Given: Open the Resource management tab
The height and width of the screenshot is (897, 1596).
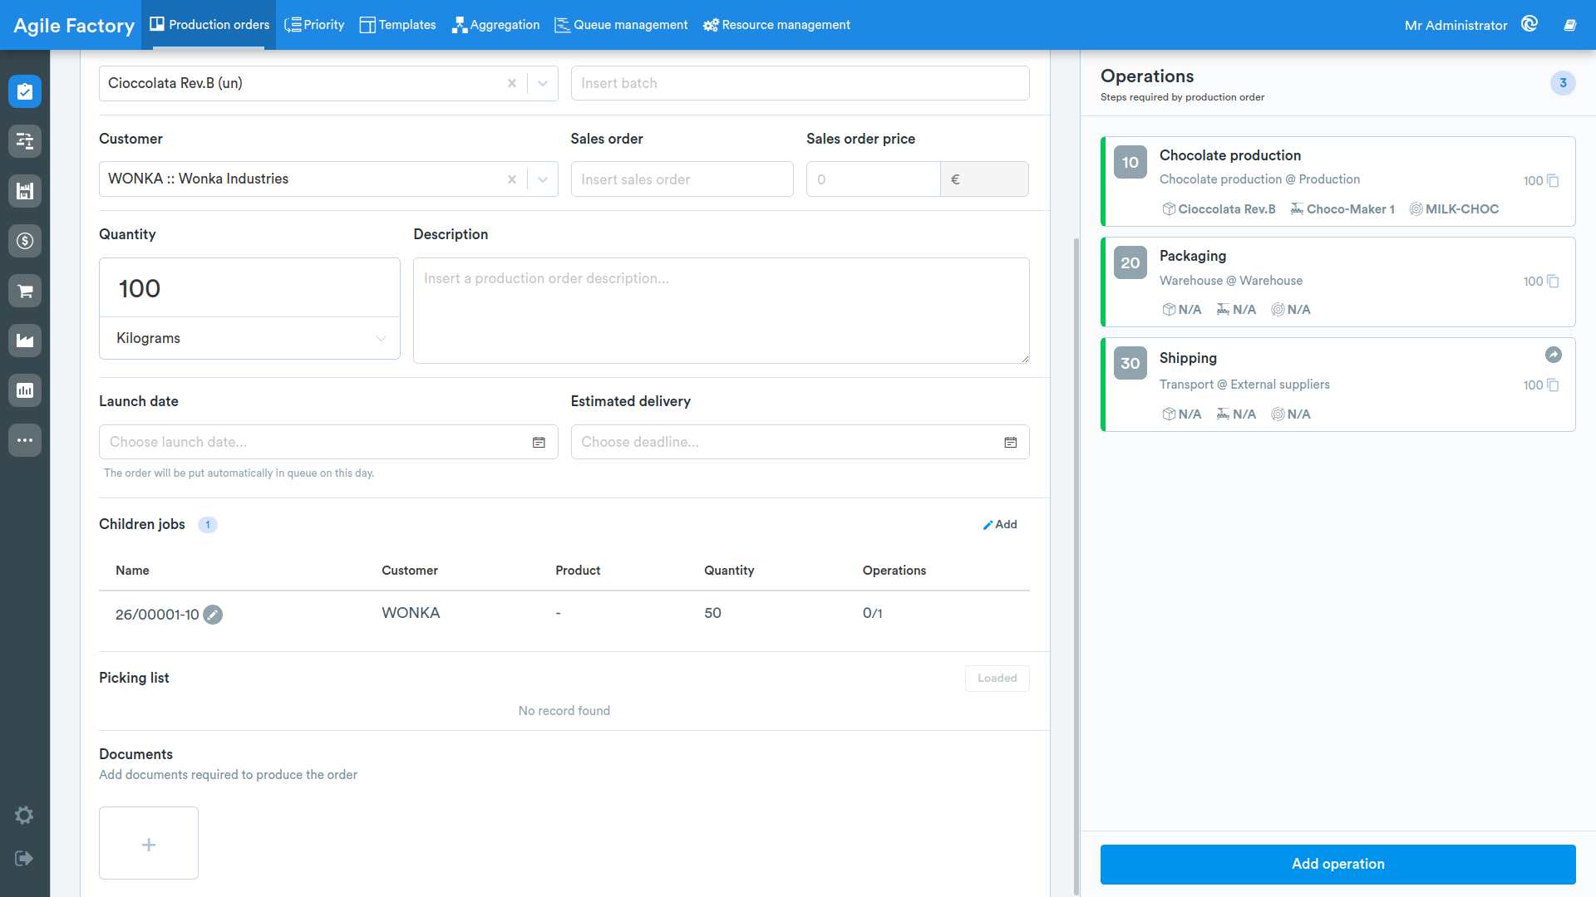Looking at the screenshot, I should (x=776, y=25).
